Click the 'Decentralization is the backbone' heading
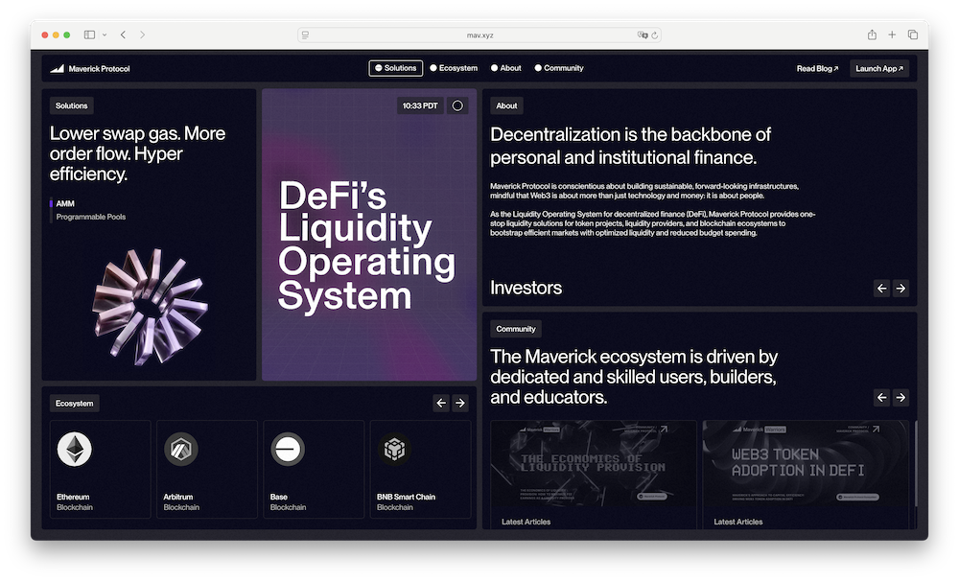959x581 pixels. point(631,146)
